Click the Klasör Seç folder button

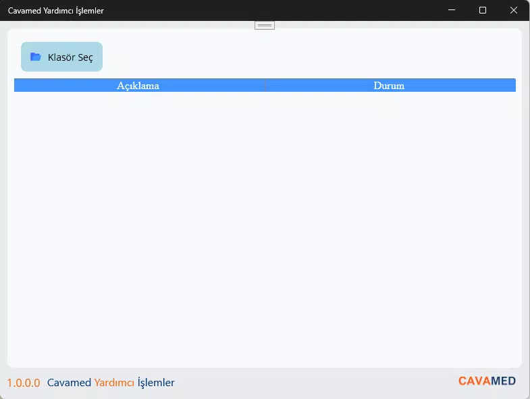tap(61, 57)
